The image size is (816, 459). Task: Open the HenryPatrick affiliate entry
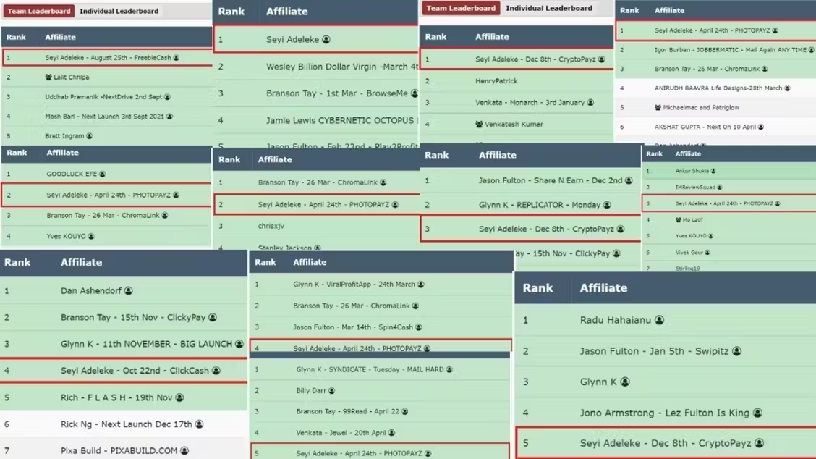[496, 81]
